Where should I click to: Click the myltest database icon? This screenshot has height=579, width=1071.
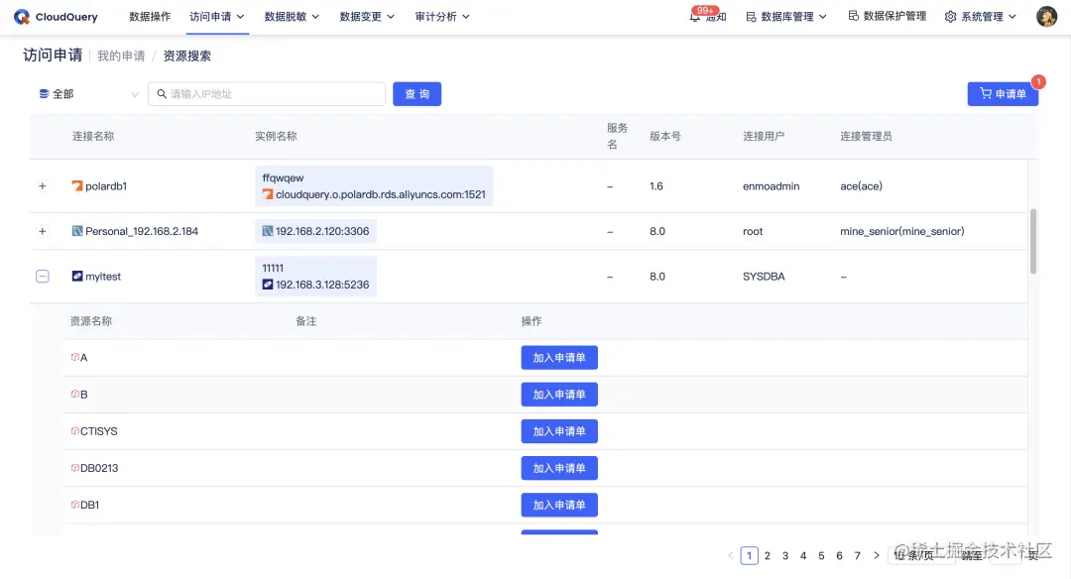(x=77, y=276)
